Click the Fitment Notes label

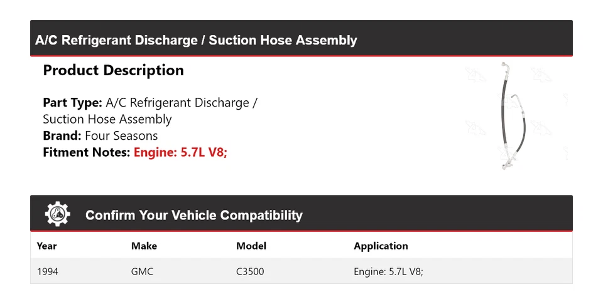(87, 152)
